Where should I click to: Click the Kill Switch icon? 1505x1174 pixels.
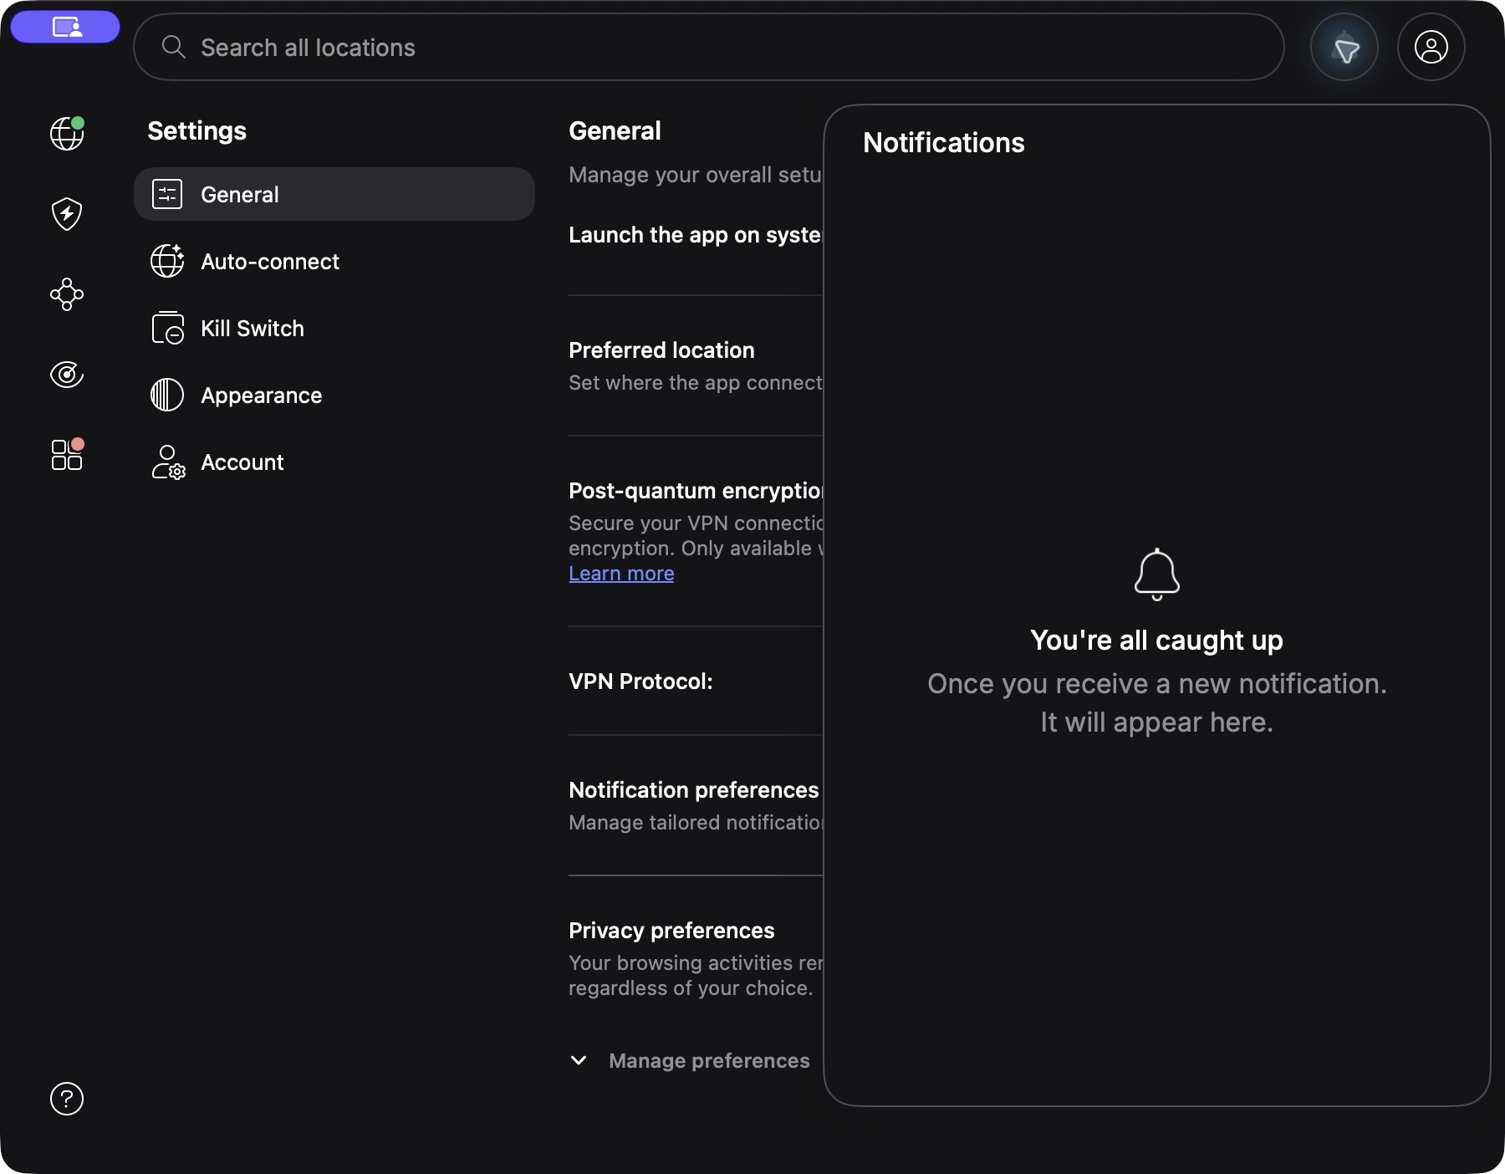tap(167, 328)
